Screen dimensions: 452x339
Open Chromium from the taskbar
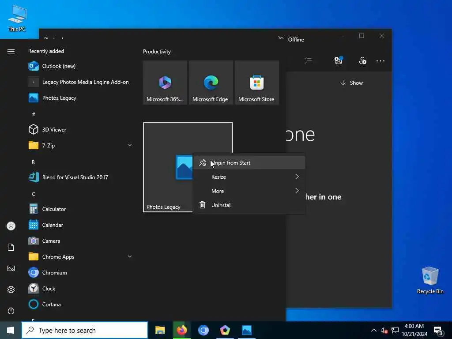coord(203,330)
